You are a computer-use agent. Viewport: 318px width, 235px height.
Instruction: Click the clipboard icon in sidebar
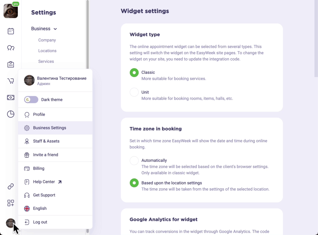[11, 64]
